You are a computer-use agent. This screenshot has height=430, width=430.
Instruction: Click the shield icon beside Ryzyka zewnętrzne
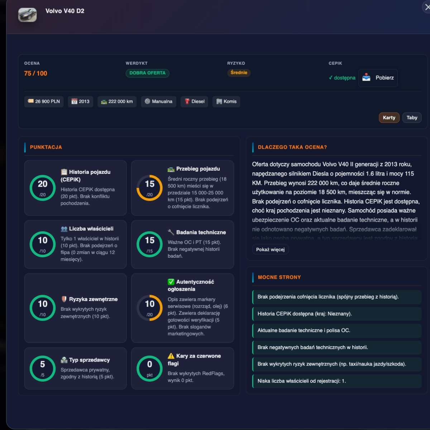pyautogui.click(x=64, y=299)
